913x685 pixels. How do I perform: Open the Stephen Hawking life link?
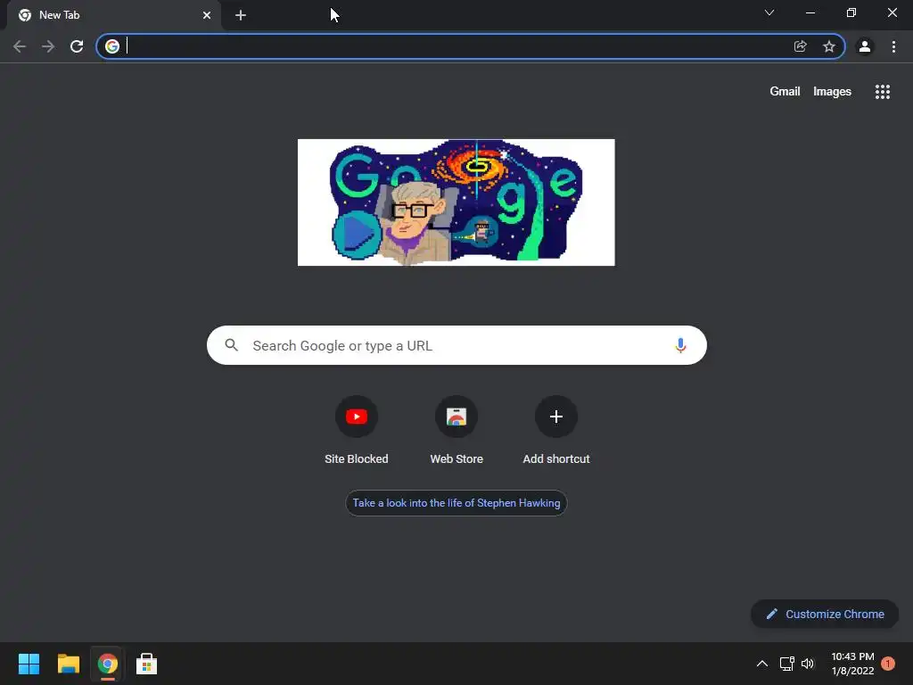(456, 503)
